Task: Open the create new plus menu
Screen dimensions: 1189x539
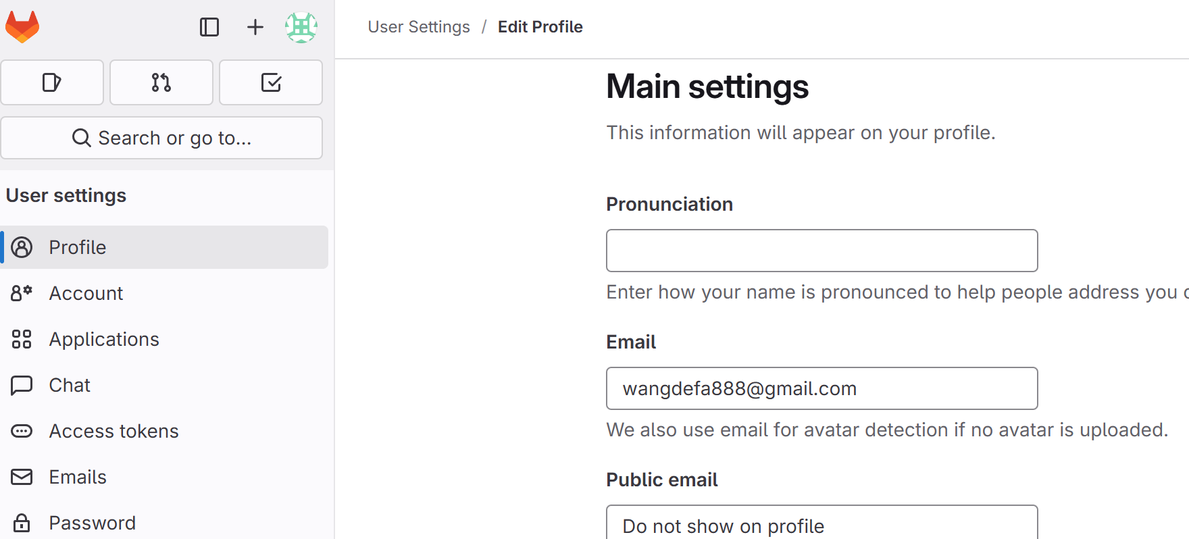Action: coord(255,27)
